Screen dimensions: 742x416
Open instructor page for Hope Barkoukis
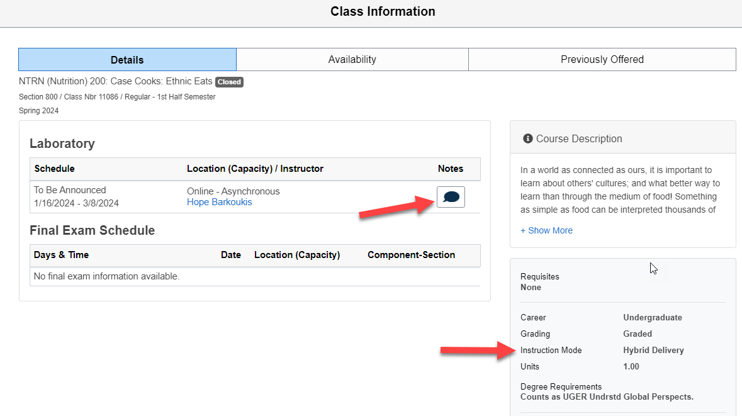219,202
